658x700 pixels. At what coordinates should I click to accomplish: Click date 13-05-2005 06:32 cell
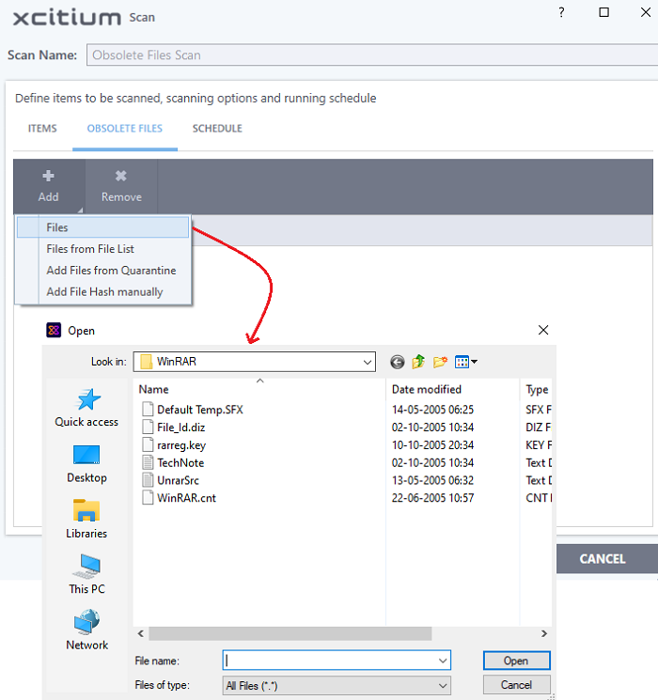432,480
